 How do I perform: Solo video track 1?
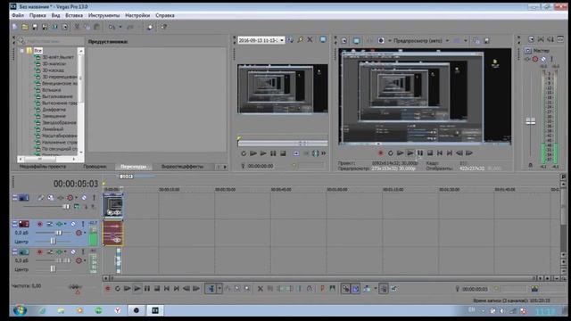coord(94,198)
